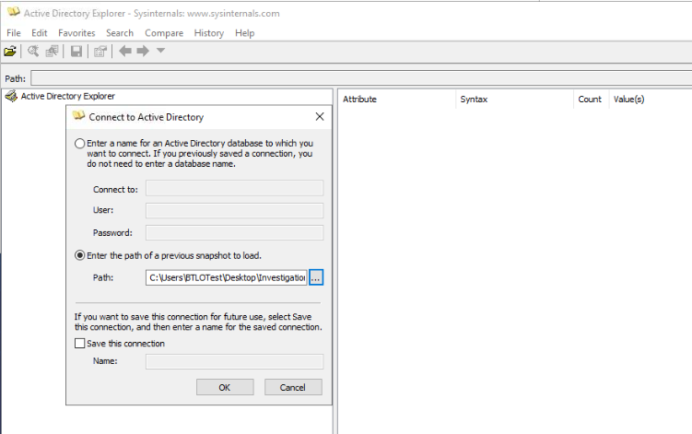
Task: Click the Active Directory Explorer title bar icon
Action: tap(13, 12)
